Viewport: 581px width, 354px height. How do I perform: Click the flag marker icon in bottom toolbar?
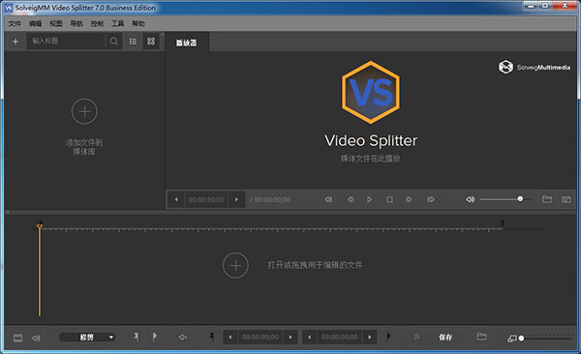(x=155, y=337)
